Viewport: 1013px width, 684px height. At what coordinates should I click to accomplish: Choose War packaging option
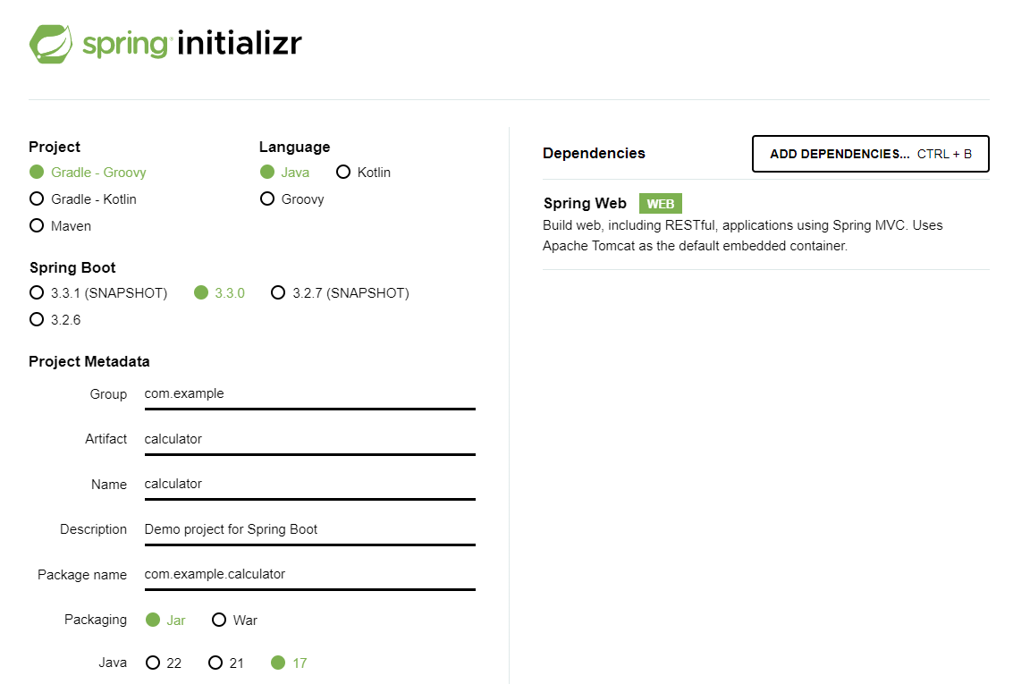tap(235, 620)
